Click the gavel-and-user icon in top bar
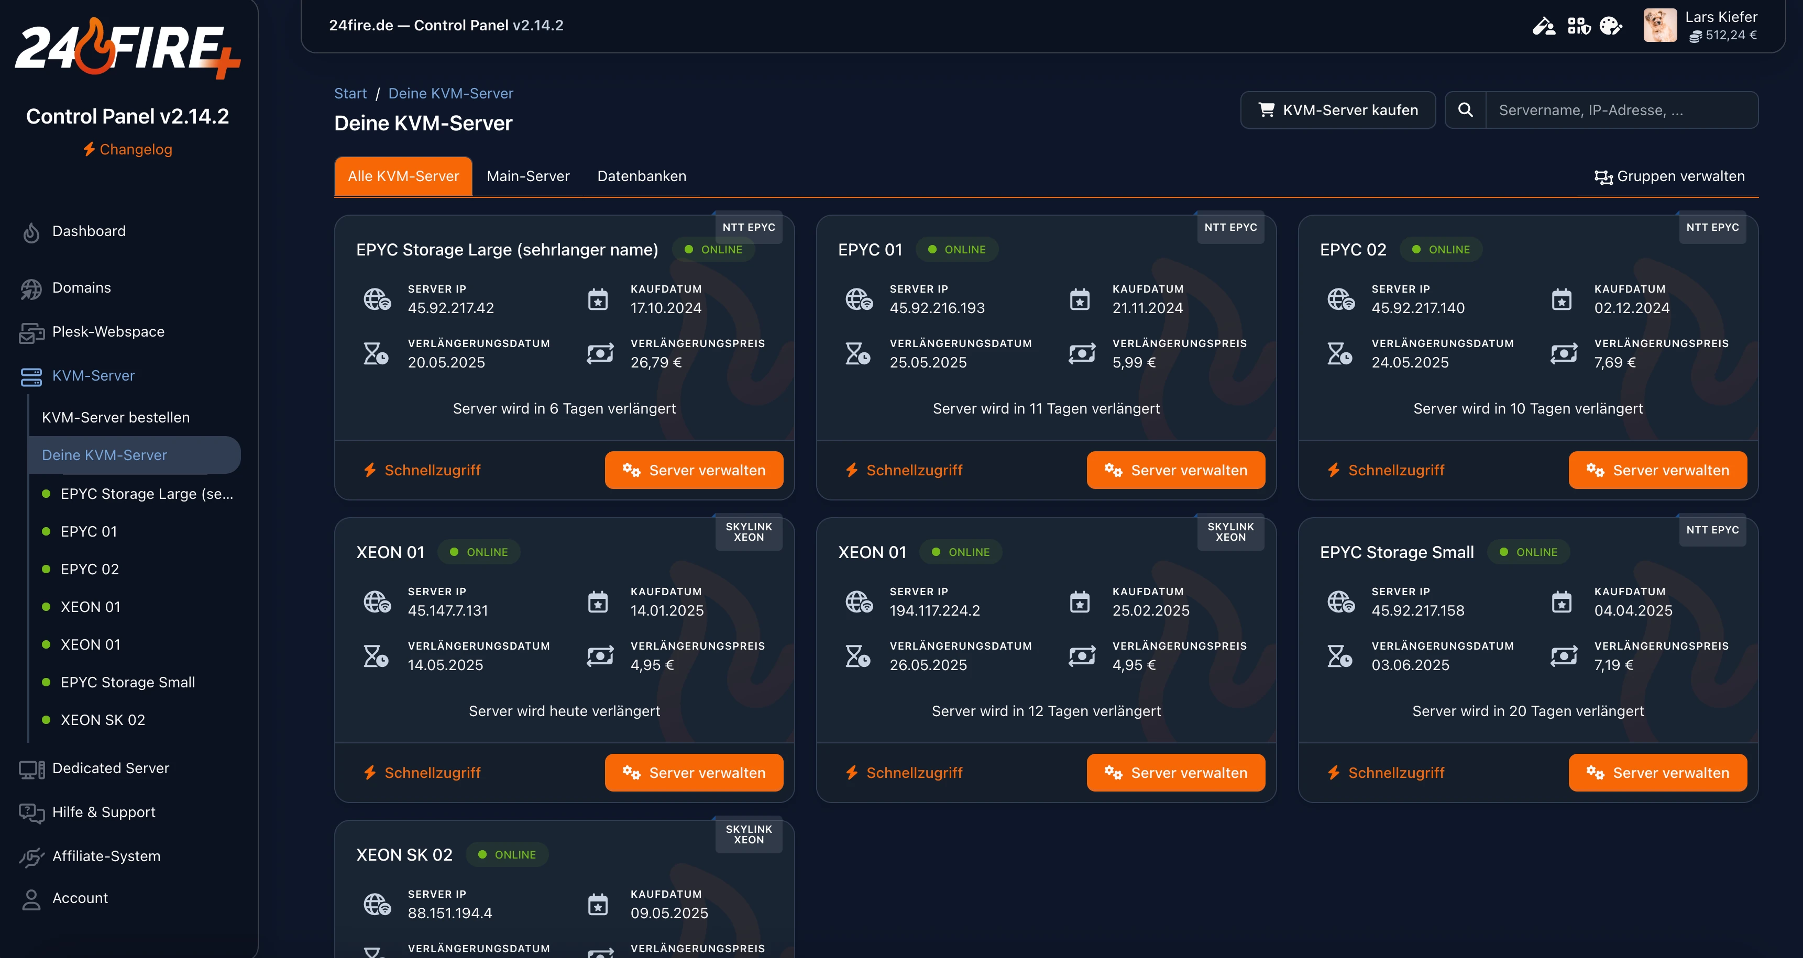This screenshot has height=958, width=1803. (x=1544, y=26)
